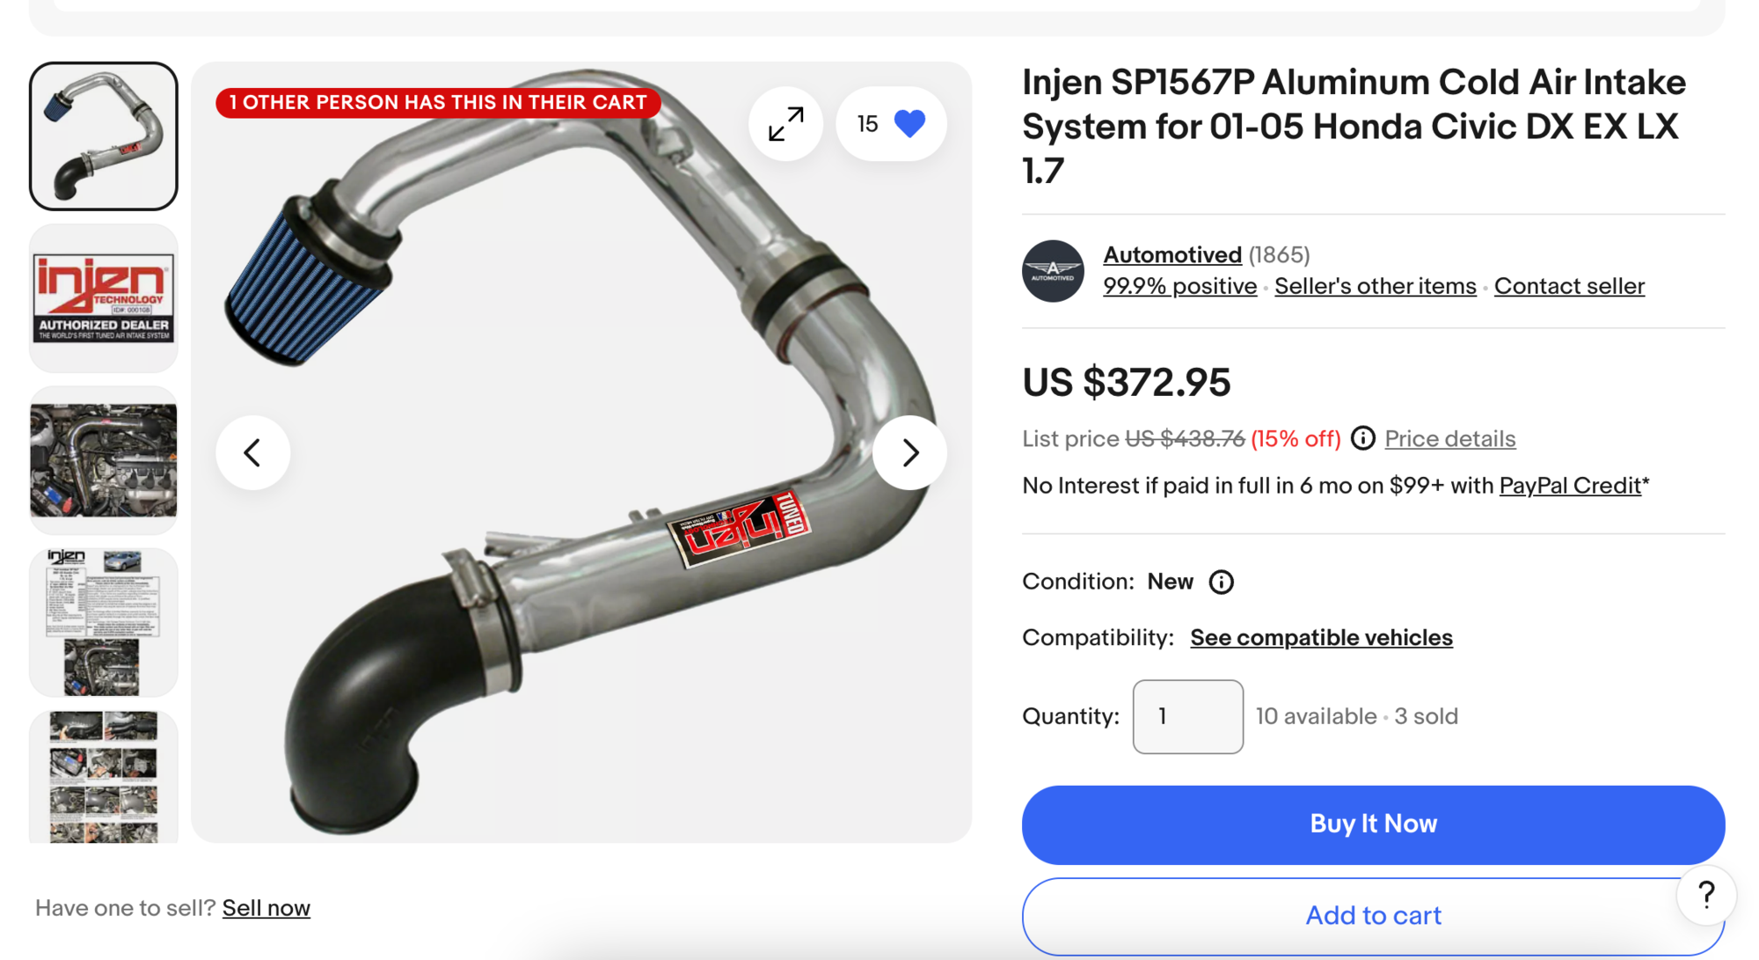Select the instruction sheet thumbnail
This screenshot has height=960, width=1759.
(x=104, y=622)
